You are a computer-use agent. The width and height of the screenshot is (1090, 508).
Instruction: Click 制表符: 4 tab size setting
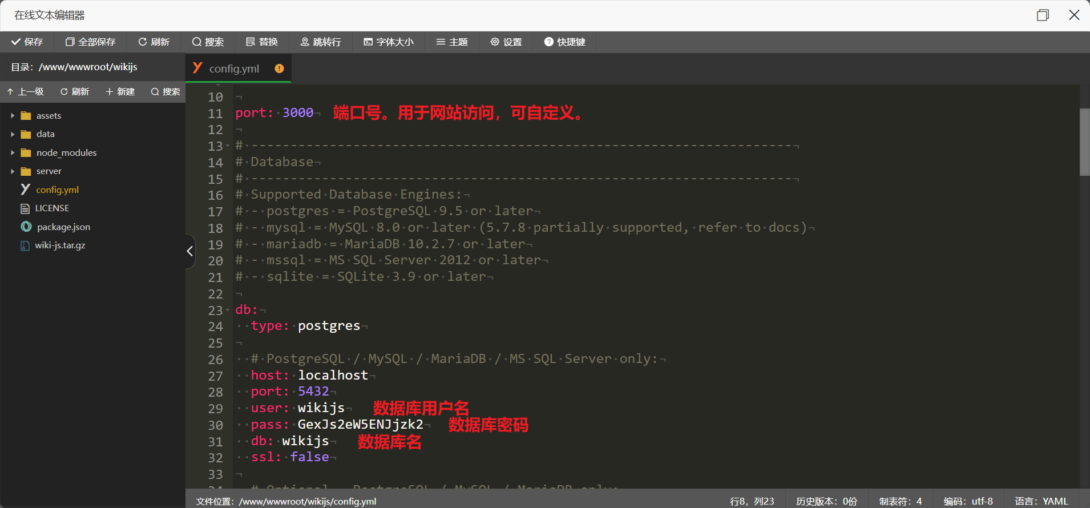[x=901, y=501]
